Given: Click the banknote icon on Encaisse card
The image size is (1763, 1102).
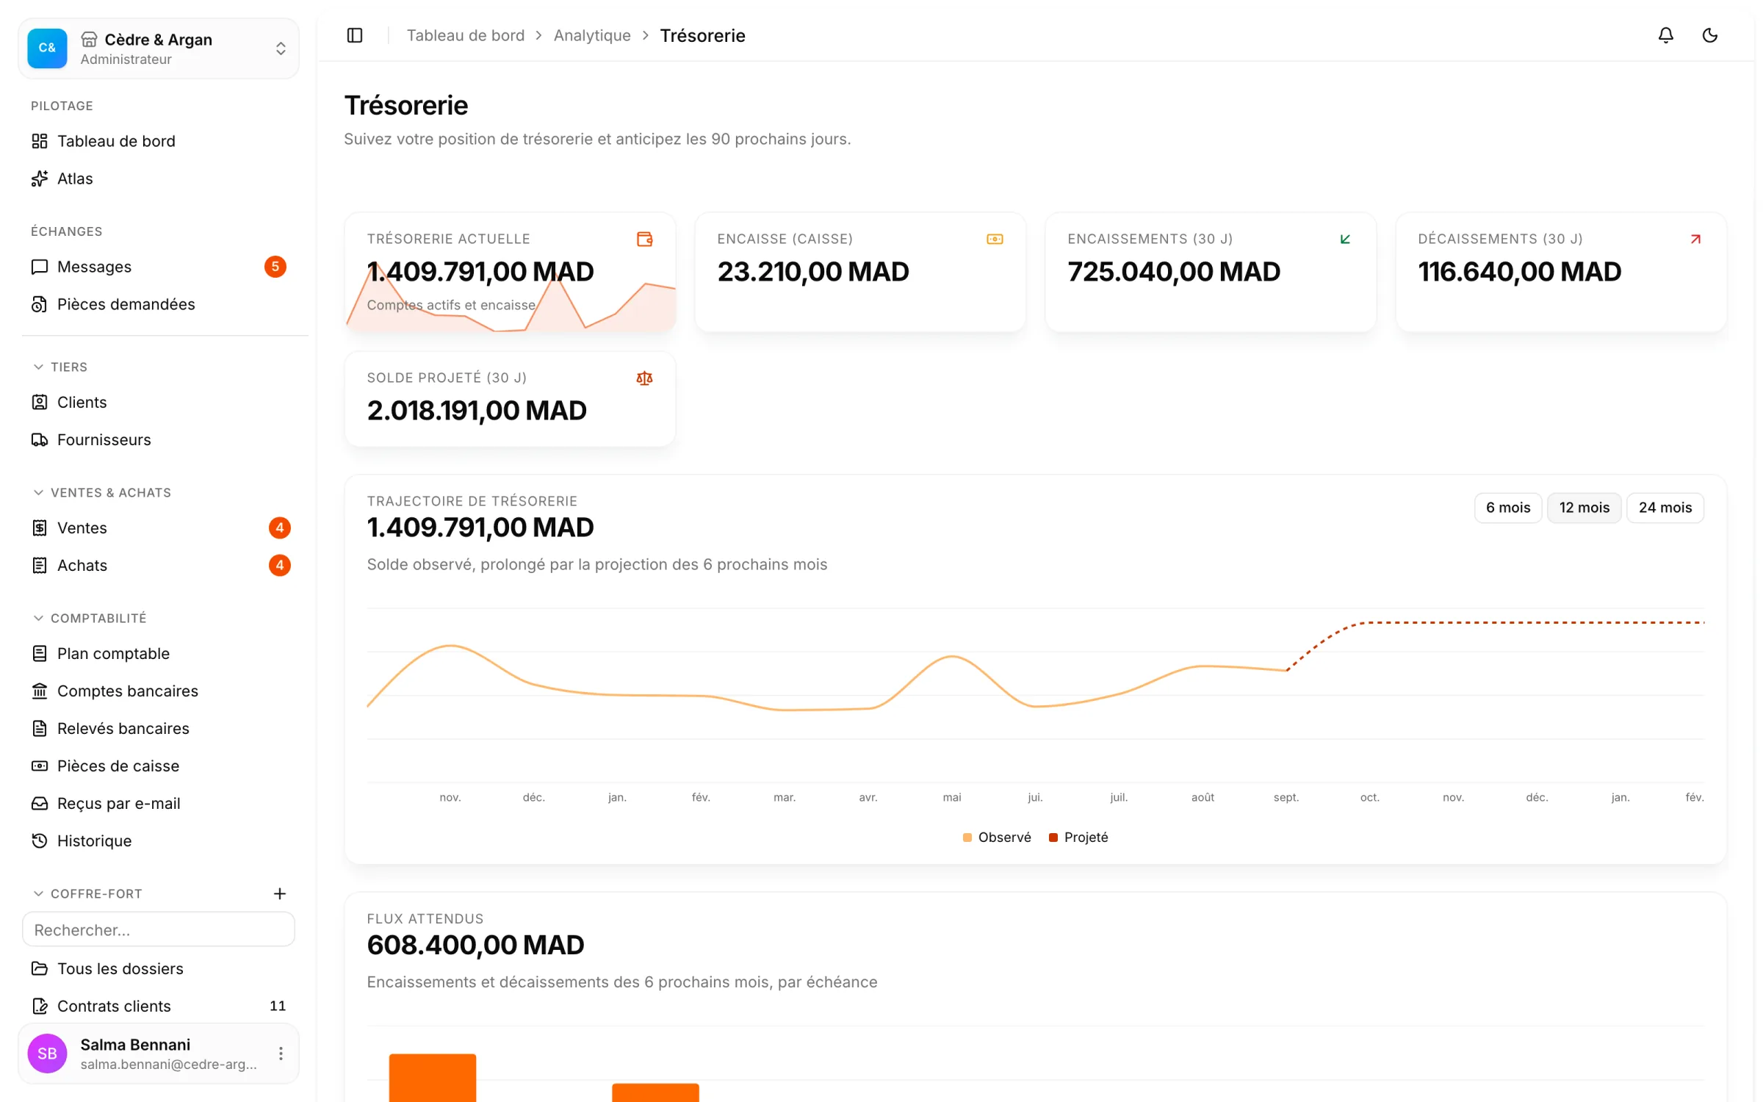Looking at the screenshot, I should [x=995, y=239].
